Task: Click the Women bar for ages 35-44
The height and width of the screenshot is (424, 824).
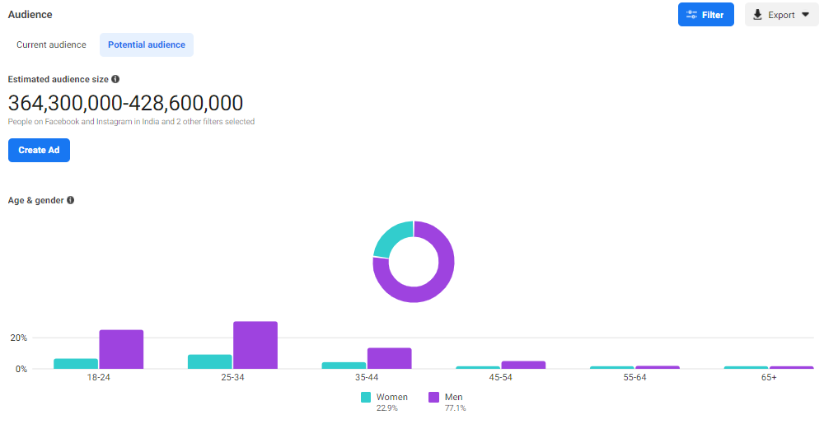Action: click(344, 366)
